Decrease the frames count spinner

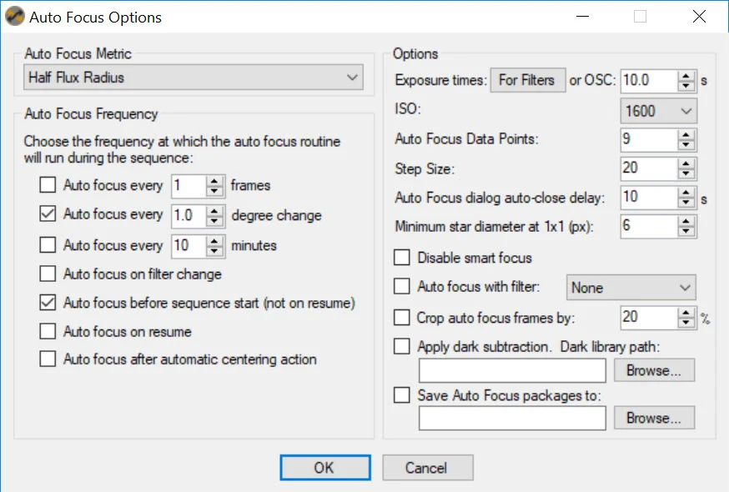pyautogui.click(x=214, y=191)
